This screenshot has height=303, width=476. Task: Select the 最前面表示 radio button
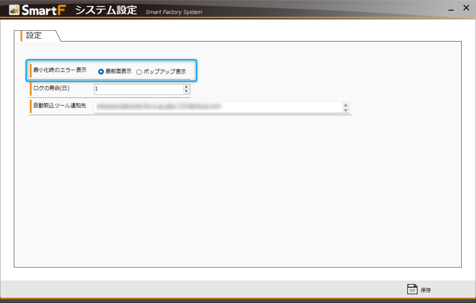[101, 72]
